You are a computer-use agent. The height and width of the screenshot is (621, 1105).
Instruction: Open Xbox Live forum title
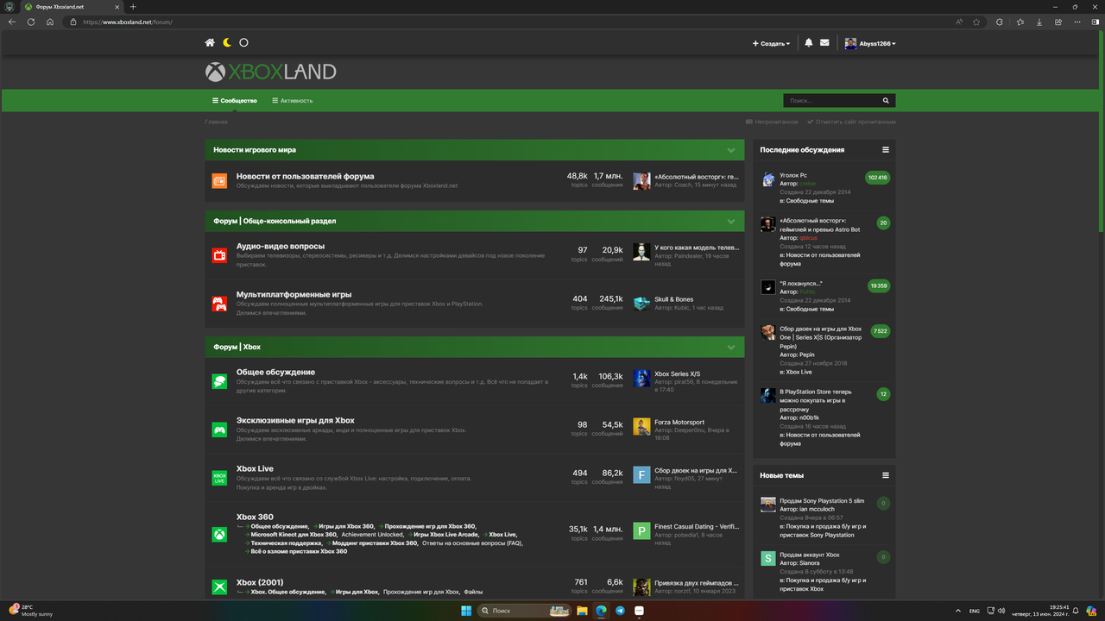tap(255, 468)
